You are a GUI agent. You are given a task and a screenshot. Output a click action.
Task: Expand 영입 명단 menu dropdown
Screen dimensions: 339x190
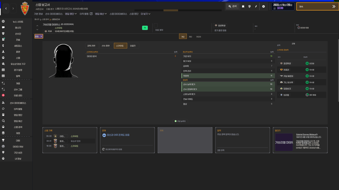point(71,14)
